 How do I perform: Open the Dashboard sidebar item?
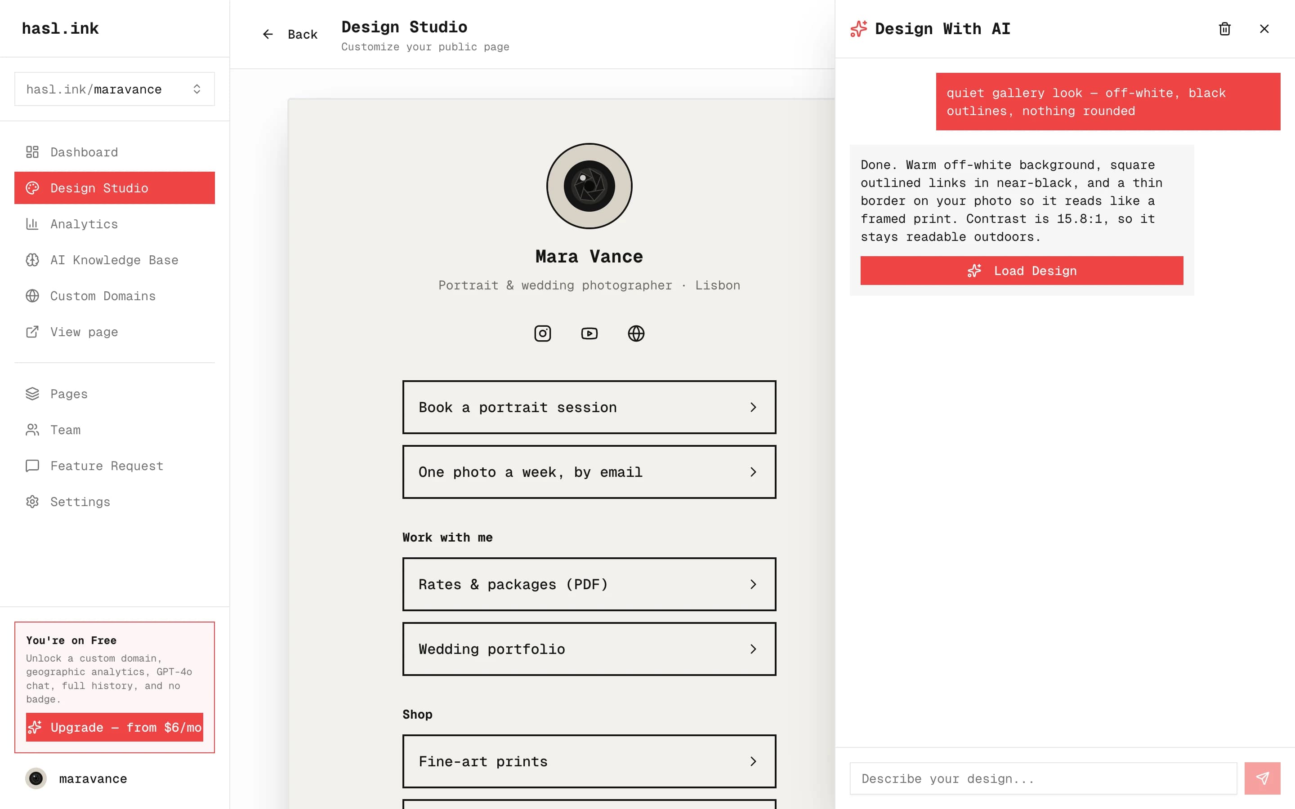[115, 152]
